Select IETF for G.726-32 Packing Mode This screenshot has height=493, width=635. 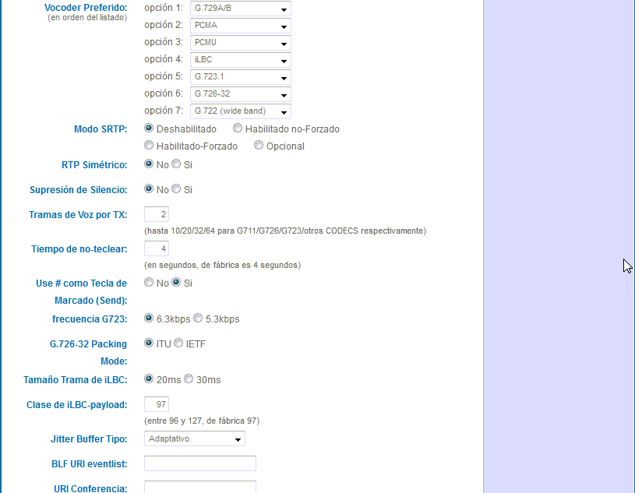[178, 343]
